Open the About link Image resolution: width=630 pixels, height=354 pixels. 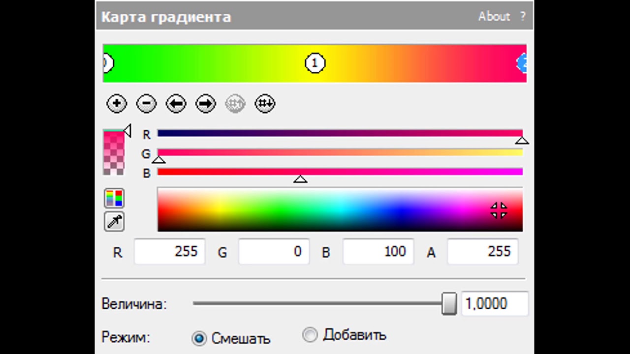[x=494, y=16]
